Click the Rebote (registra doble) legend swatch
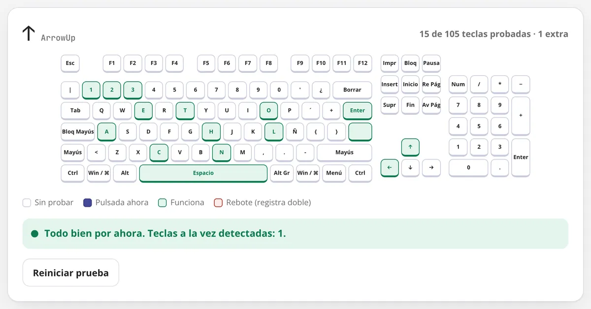 tap(218, 203)
